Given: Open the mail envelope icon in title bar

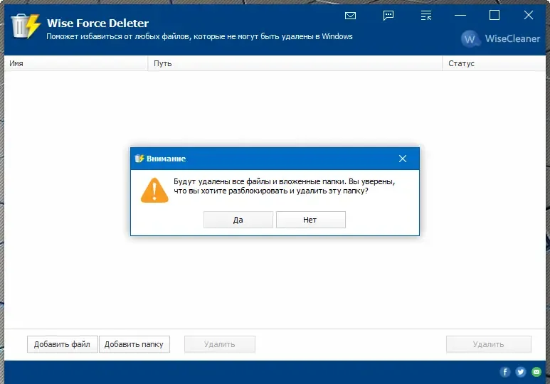Looking at the screenshot, I should 350,16.
